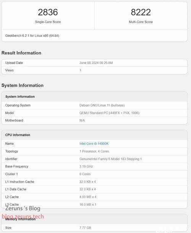Image resolution: width=191 pixels, height=233 pixels.
Task: Click the L3 Cache 16.0 MB value
Action: click(88, 205)
